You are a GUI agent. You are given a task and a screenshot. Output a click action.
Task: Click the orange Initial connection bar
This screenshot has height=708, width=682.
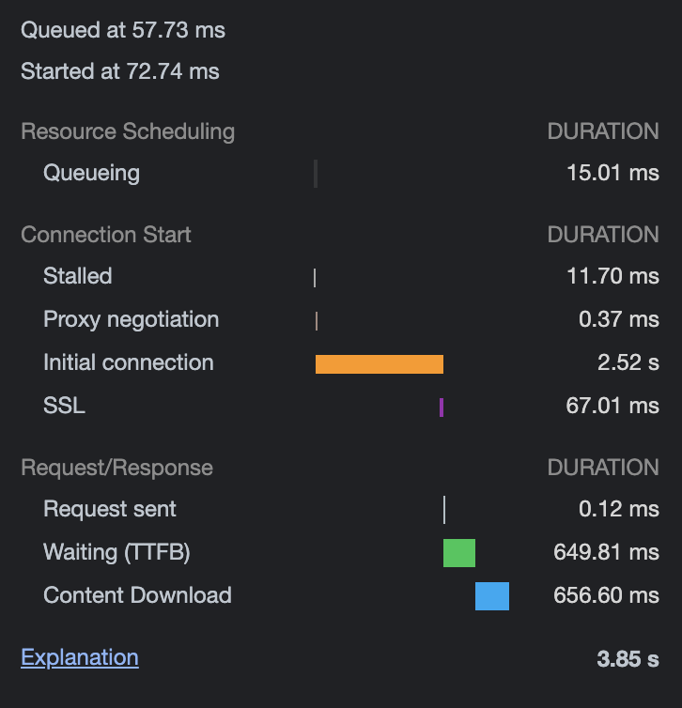coord(380,364)
